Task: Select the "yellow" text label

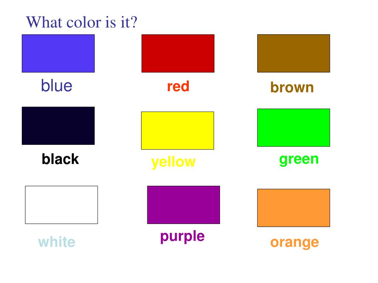Action: click(173, 162)
